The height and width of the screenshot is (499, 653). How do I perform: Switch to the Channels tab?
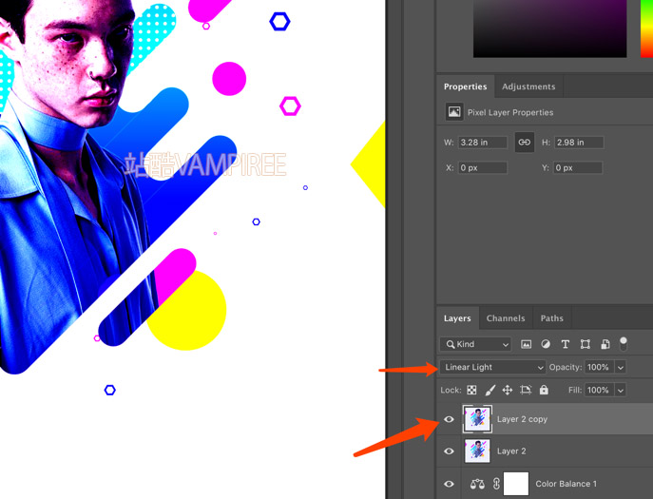click(506, 318)
